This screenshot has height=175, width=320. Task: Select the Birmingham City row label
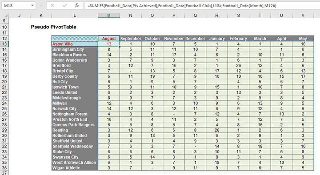coord(75,49)
